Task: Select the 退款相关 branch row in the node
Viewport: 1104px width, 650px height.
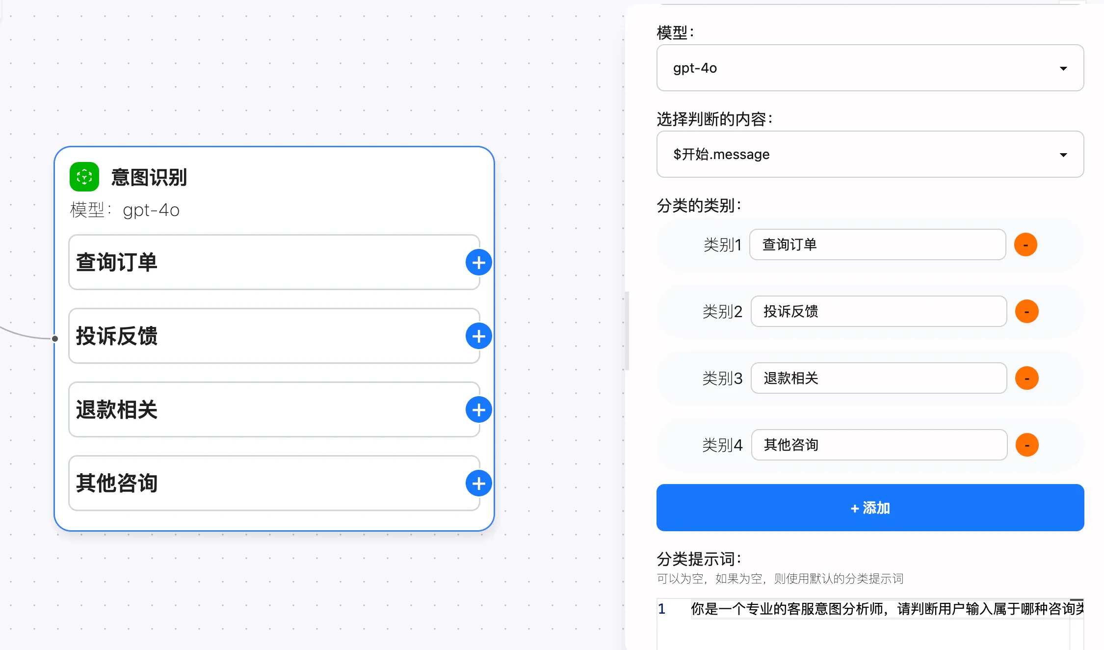Action: pos(274,409)
